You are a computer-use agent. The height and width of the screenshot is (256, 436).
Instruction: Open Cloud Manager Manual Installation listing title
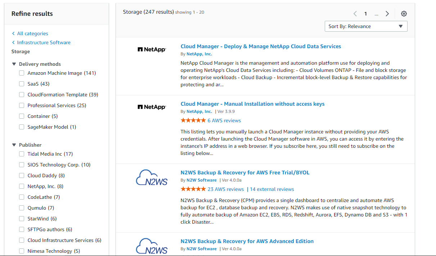[x=252, y=104]
